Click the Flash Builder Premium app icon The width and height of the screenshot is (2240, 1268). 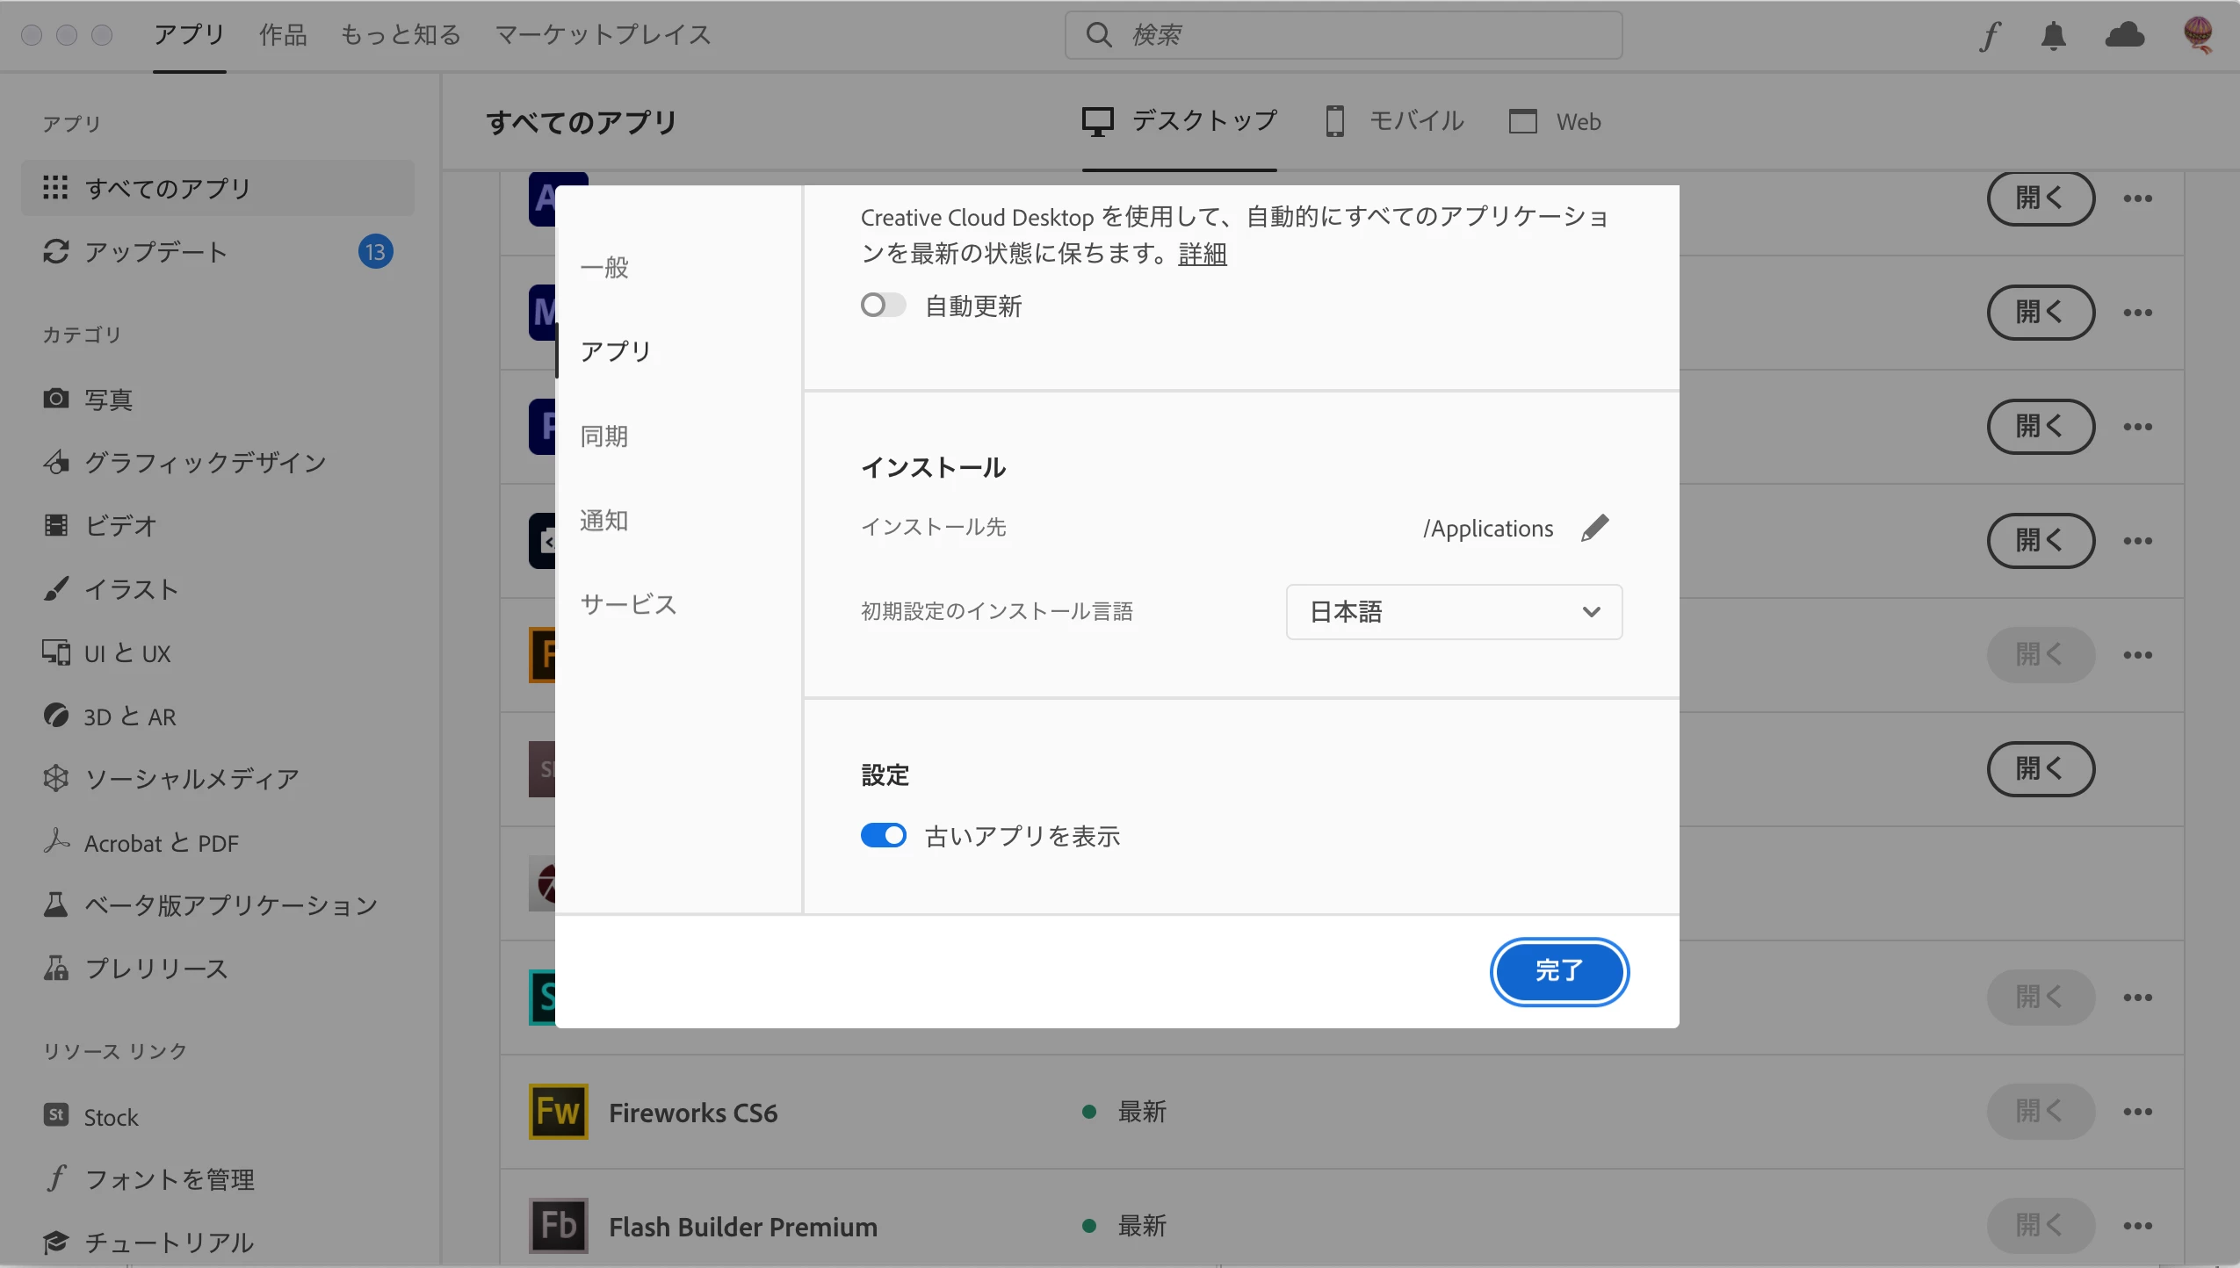(558, 1226)
